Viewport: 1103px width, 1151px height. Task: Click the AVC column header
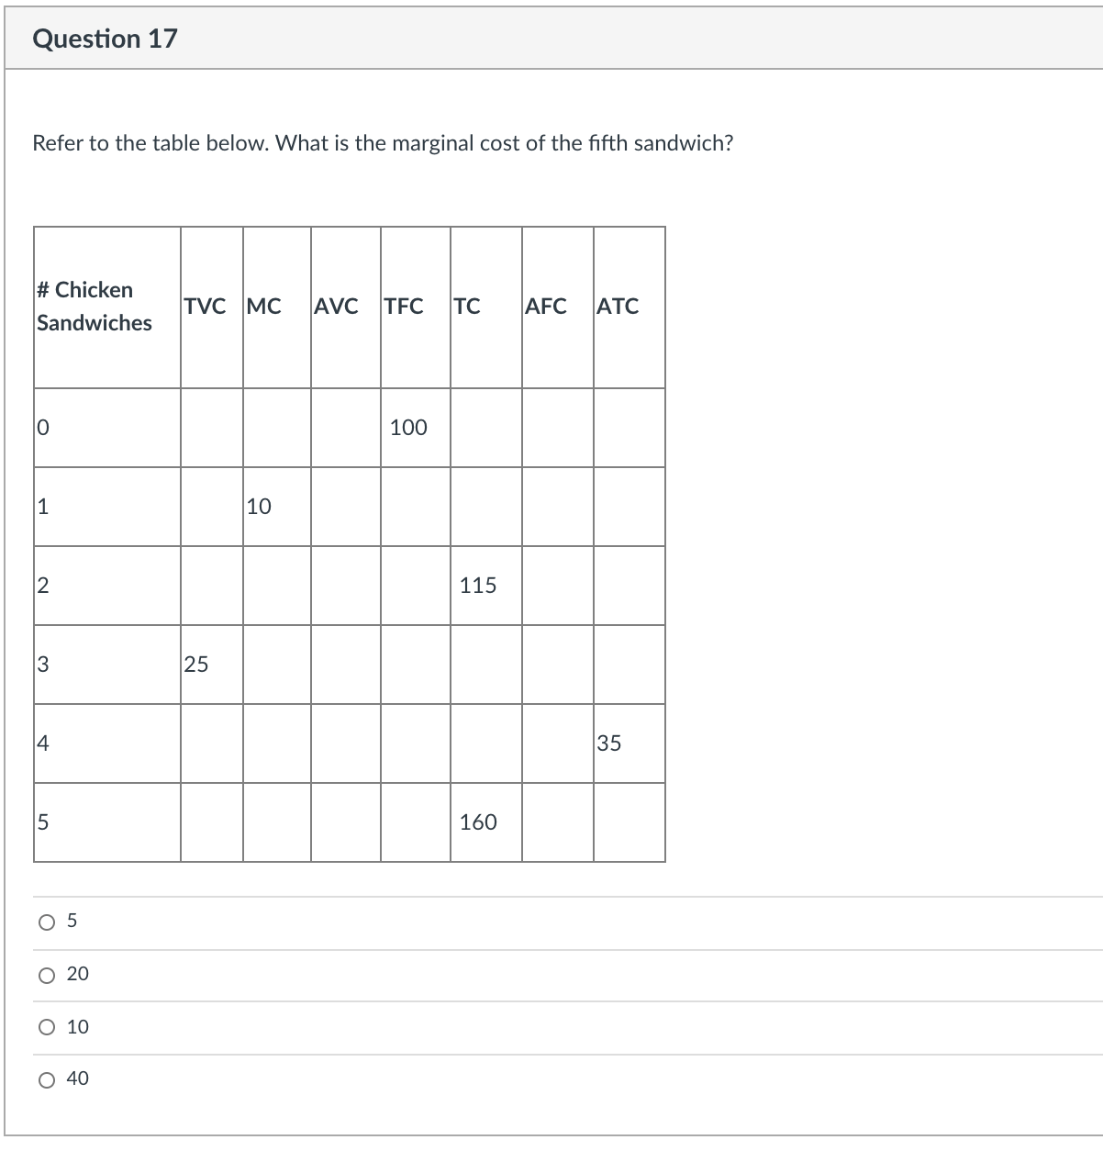coord(336,307)
